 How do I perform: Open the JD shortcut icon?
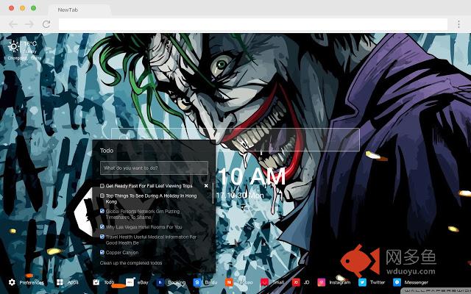tap(296, 282)
